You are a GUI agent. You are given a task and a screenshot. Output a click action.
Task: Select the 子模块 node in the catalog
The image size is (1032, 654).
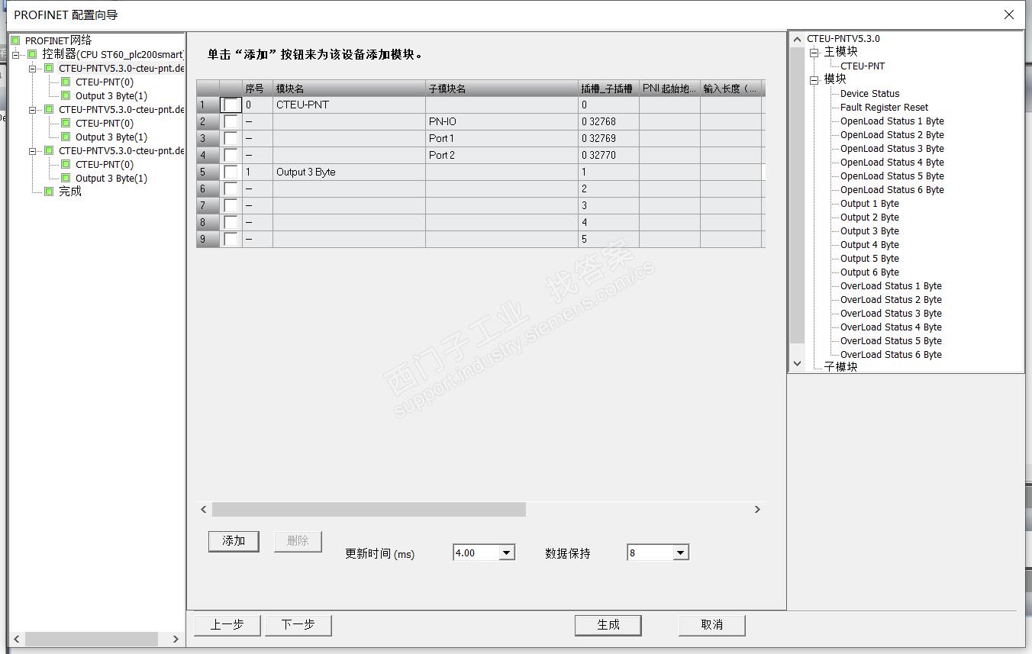(x=840, y=367)
